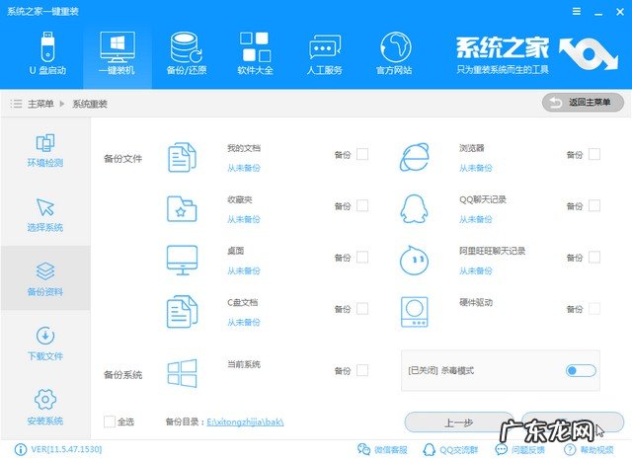This screenshot has width=632, height=460.
Task: Check backup for 硬件驱动
Action: (594, 309)
